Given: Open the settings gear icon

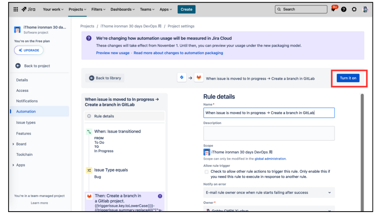Looking at the screenshot, I should coord(354,9).
